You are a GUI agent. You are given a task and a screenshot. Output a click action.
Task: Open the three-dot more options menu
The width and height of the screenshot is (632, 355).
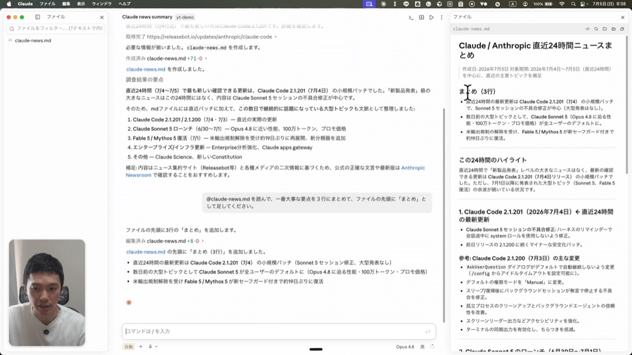(441, 17)
